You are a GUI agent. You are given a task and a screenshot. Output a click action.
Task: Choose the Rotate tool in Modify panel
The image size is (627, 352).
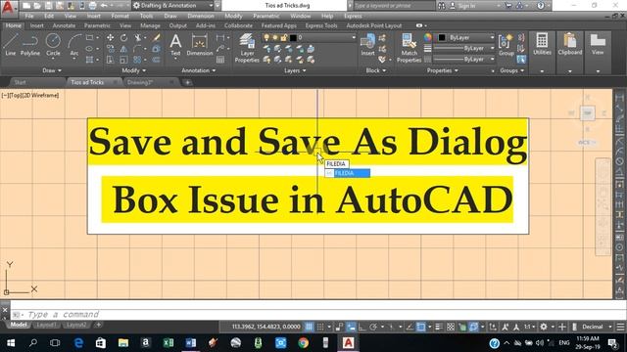pyautogui.click(x=124, y=37)
